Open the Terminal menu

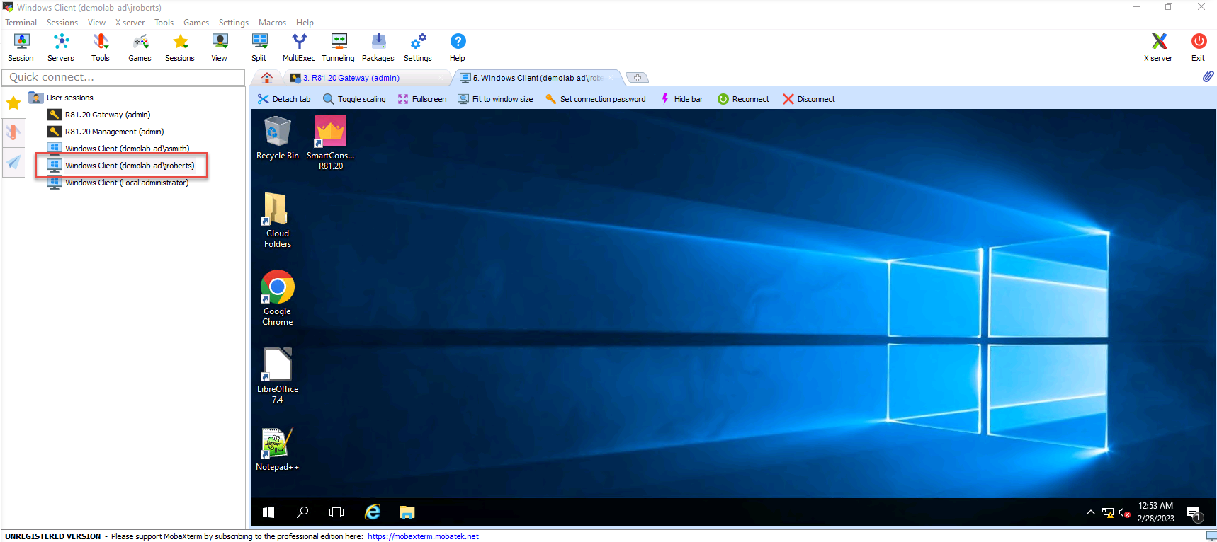tap(21, 23)
